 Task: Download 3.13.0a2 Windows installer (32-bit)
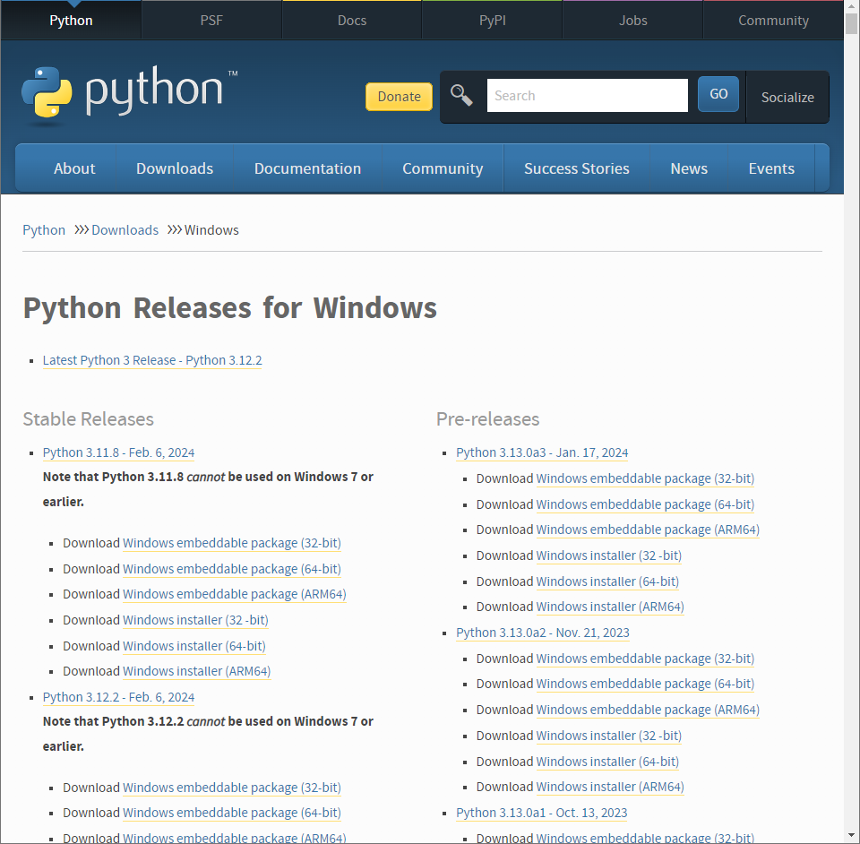tap(609, 736)
